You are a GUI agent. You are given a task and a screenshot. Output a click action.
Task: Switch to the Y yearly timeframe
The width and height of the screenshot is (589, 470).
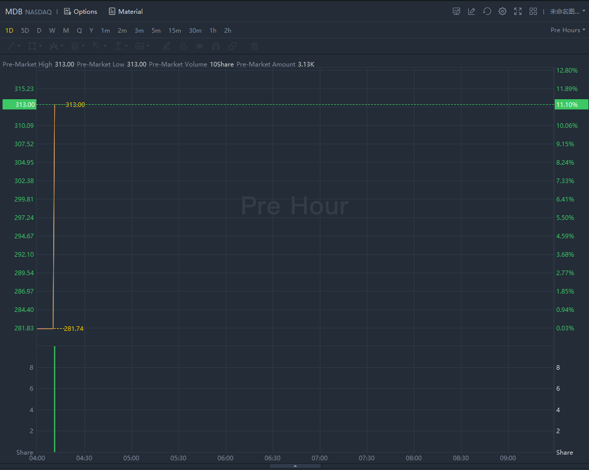tap(91, 30)
